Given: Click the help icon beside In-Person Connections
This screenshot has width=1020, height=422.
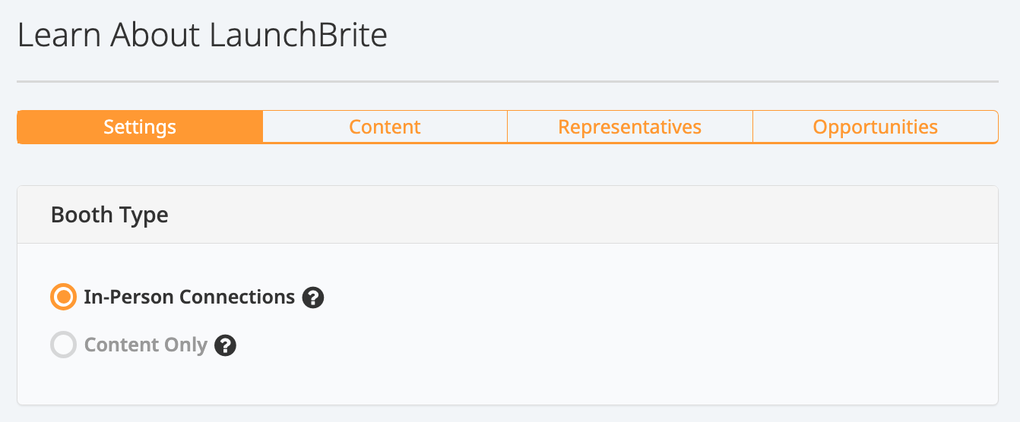Looking at the screenshot, I should [x=313, y=298].
